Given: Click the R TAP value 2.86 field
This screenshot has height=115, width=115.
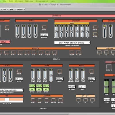Looking at the screenshot, I should pos(46,89).
